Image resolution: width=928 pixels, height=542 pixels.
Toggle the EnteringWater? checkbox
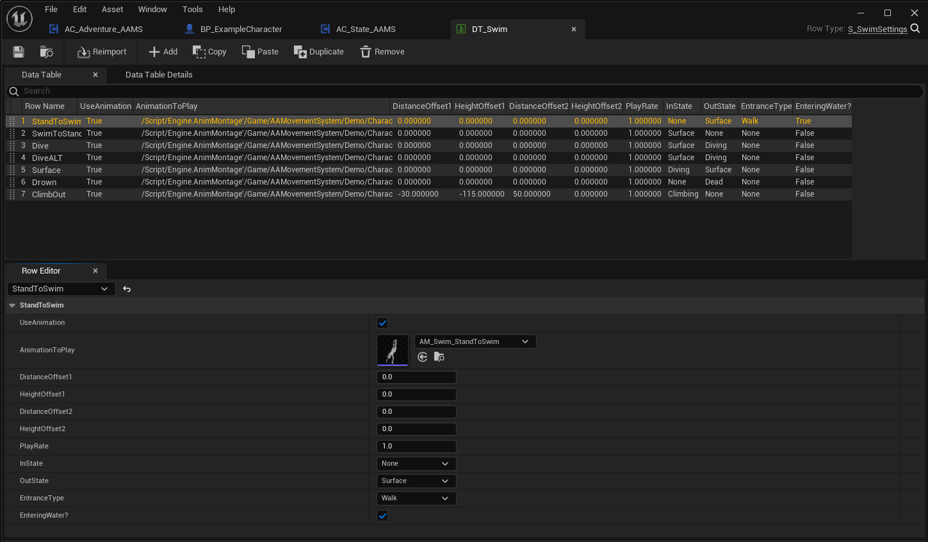point(382,516)
